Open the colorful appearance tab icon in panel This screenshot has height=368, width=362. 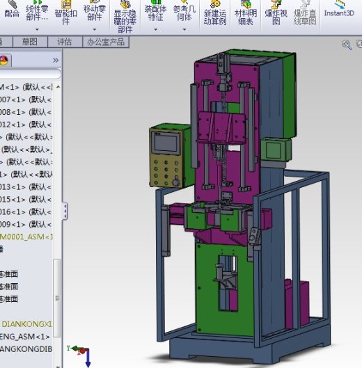pyautogui.click(x=3, y=61)
